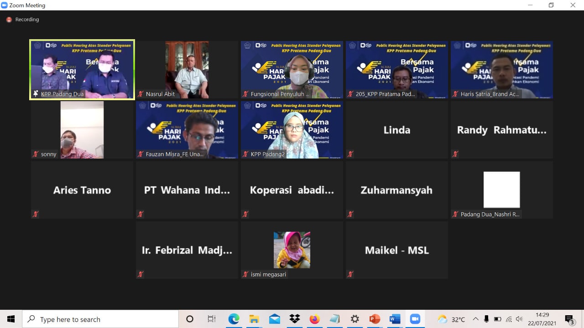The image size is (584, 328).
Task: Click the microphone in-use tray icon
Action: click(486, 319)
